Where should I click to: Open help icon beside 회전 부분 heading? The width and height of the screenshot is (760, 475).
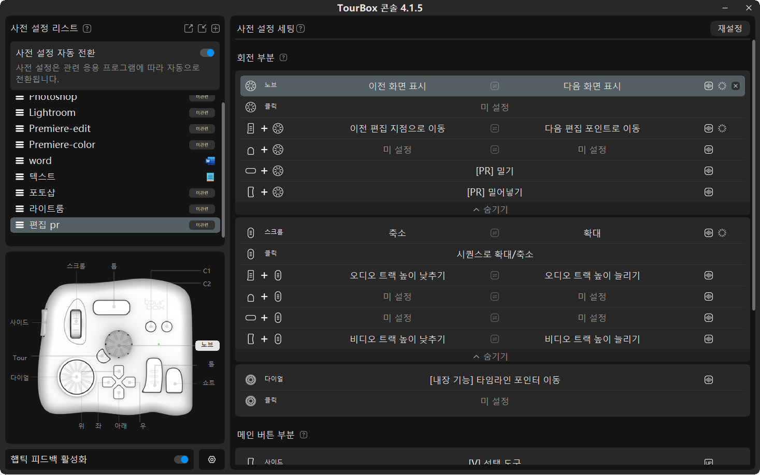click(x=283, y=57)
